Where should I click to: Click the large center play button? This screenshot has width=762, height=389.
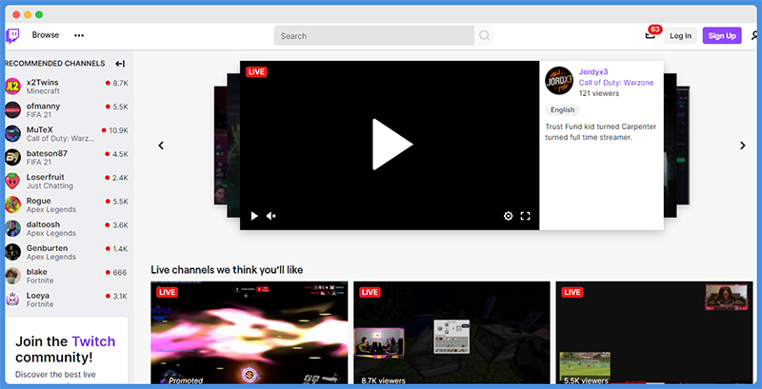391,144
